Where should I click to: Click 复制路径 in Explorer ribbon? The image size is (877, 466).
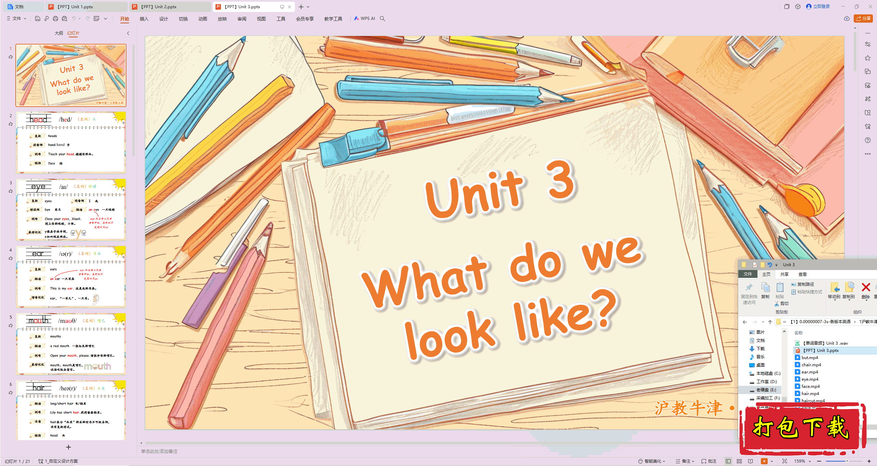pyautogui.click(x=803, y=284)
